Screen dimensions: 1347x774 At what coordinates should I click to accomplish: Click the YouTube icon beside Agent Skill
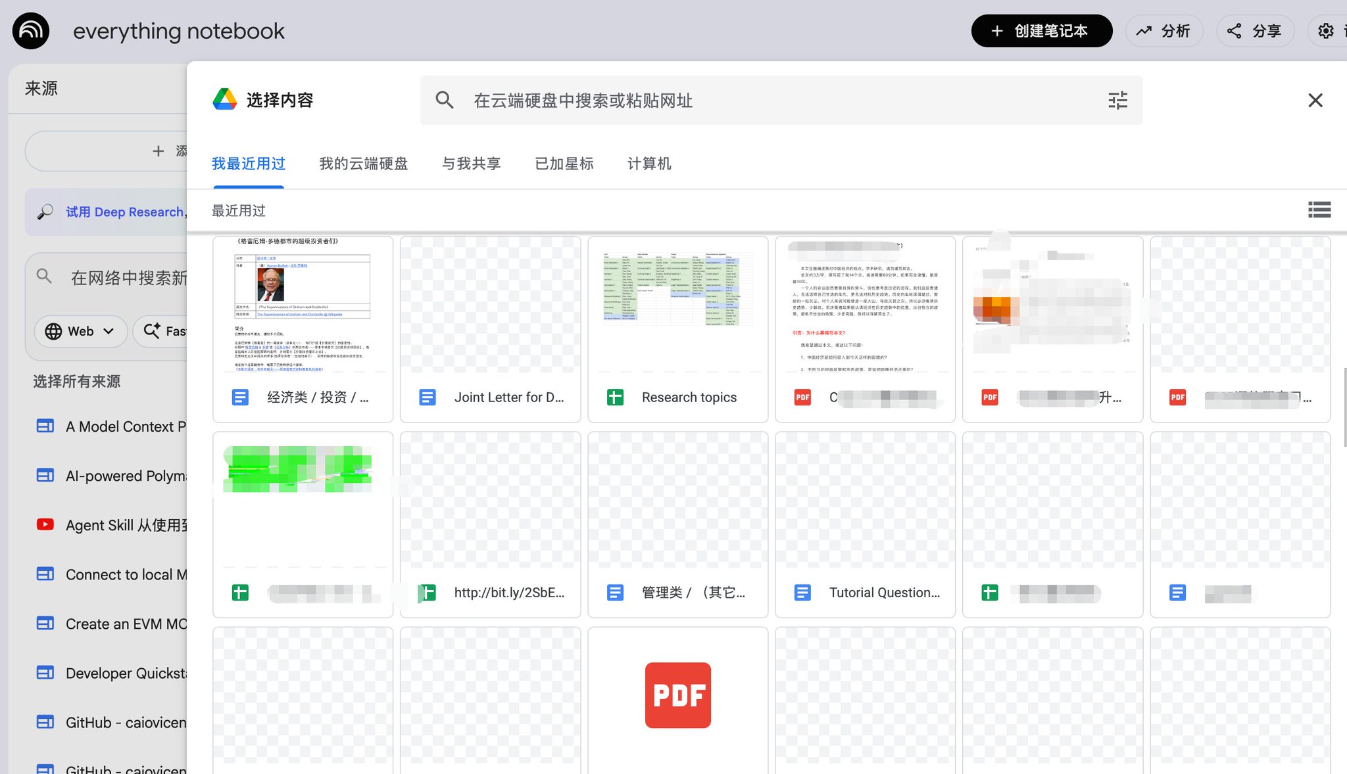[x=45, y=524]
